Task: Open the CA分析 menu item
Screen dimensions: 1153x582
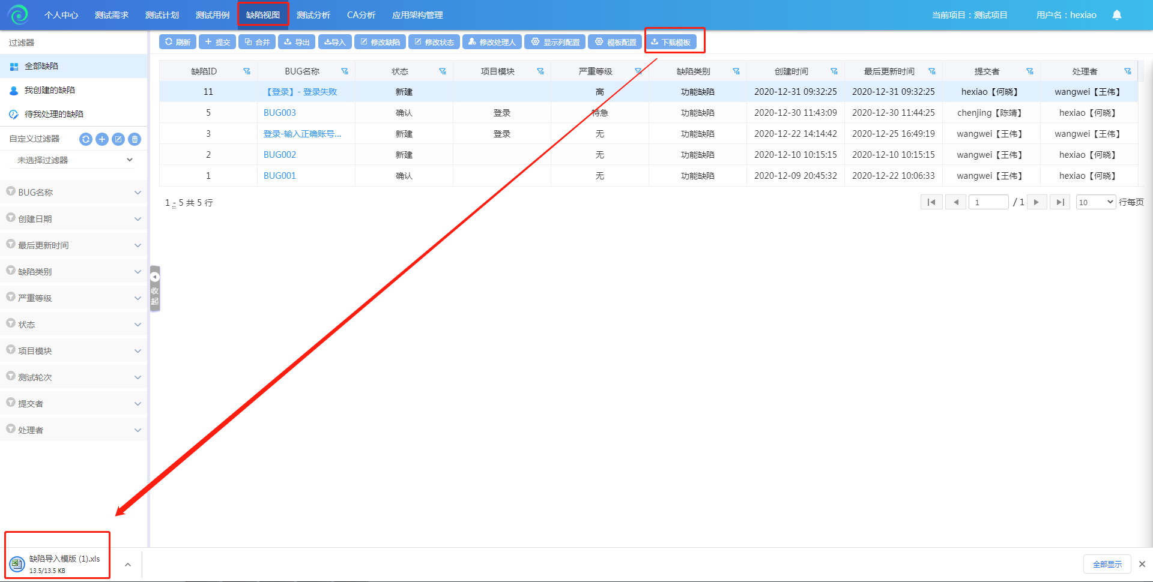Action: [361, 15]
